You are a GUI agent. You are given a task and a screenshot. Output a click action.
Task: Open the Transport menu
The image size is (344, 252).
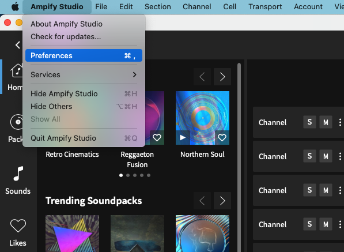tap(265, 7)
